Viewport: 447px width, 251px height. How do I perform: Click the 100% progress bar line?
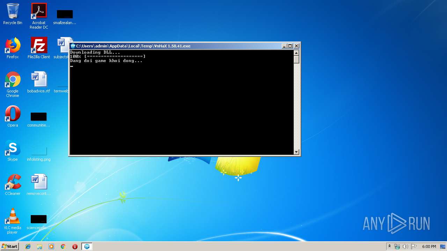108,56
